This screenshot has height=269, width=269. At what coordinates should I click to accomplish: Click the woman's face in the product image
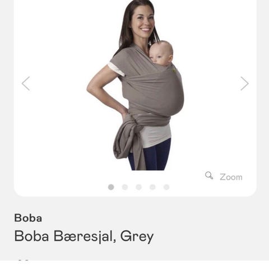point(142,20)
